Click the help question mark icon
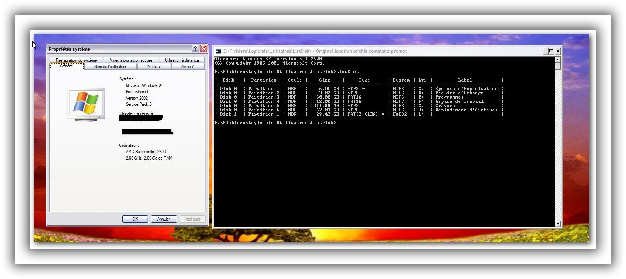Viewport: 626px width, 279px height. pos(195,49)
